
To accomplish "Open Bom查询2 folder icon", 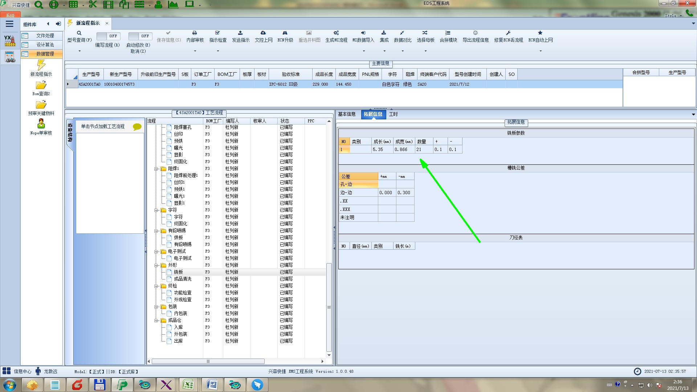I will click(41, 85).
